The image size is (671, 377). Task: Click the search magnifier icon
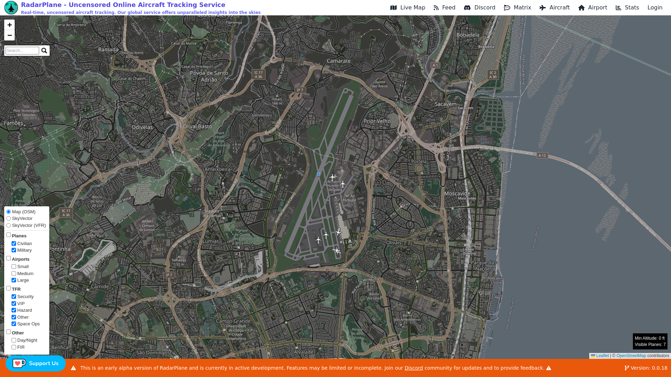point(44,51)
